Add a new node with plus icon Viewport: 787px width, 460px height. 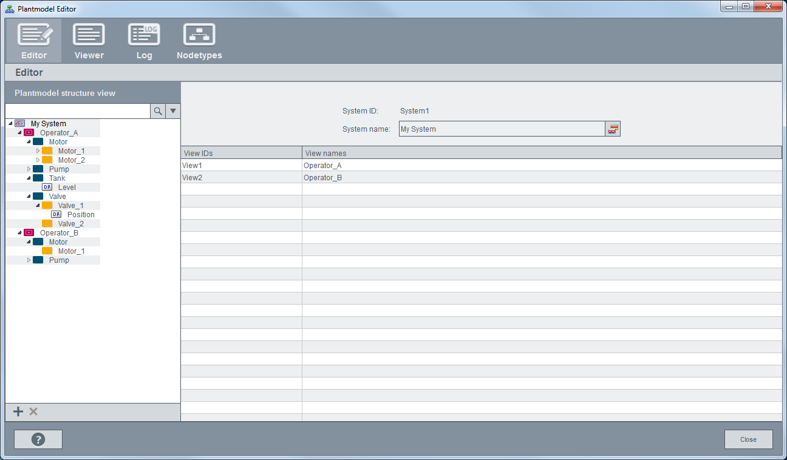pyautogui.click(x=18, y=412)
